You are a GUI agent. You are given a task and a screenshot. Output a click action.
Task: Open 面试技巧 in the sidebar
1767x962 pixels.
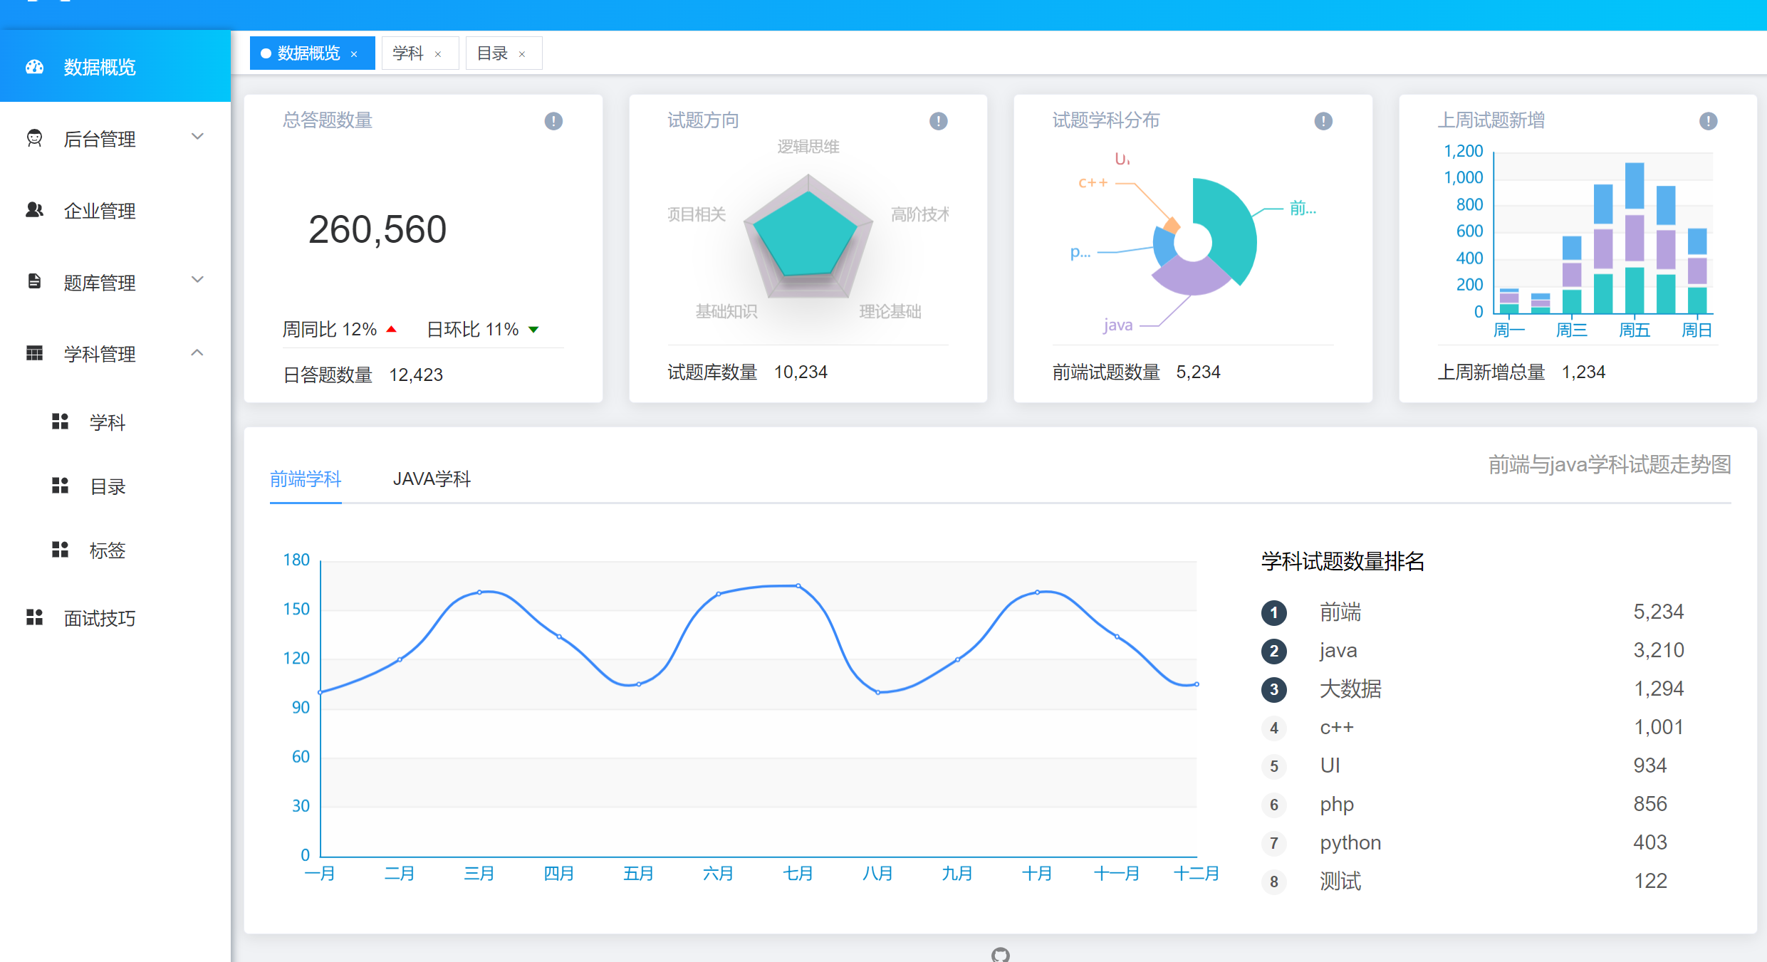pos(115,618)
